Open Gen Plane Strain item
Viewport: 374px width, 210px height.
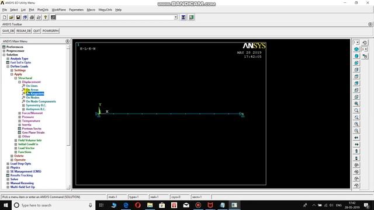[33, 132]
